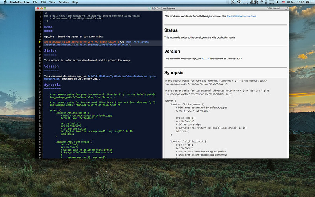Click 'echo $res;' in the preview code block

[x=183, y=131]
